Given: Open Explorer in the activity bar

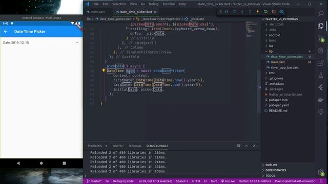Looking at the screenshot, I should coord(321,26).
